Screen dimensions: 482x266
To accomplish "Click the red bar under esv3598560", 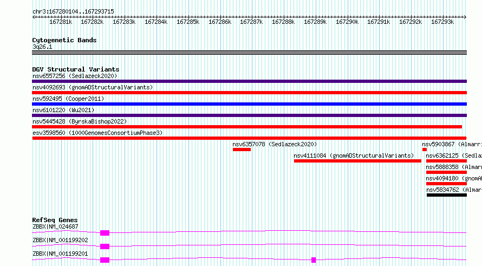I will (249, 138).
